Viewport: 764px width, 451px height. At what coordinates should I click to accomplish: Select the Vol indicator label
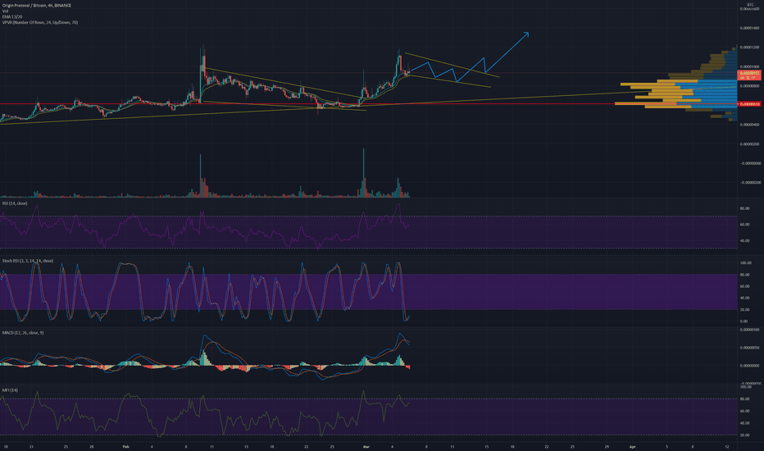[x=5, y=11]
